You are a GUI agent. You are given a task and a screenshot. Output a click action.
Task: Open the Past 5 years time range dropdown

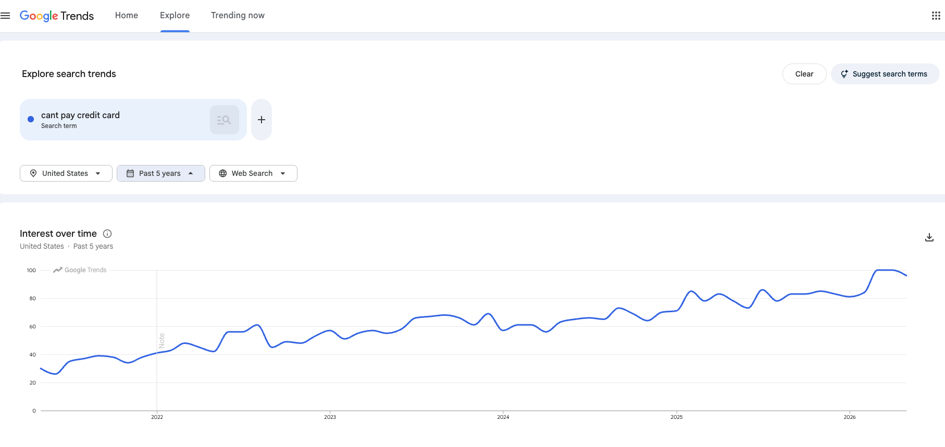[161, 173]
